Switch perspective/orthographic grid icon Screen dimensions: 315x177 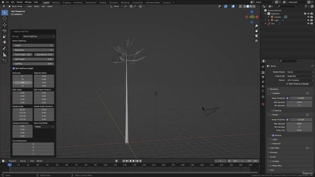click(x=256, y=41)
